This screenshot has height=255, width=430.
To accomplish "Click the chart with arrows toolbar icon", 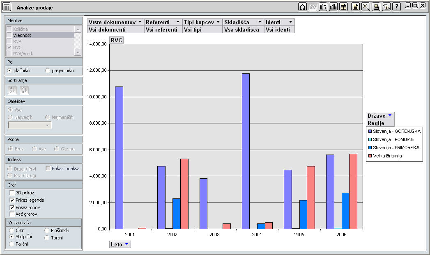I will 323,7.
